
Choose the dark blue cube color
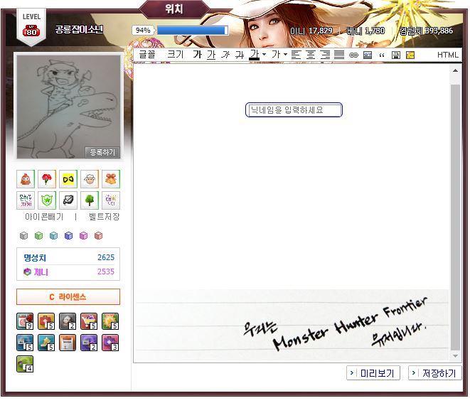69,236
